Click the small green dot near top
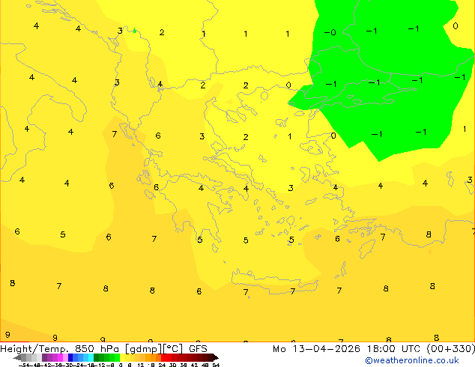Image resolution: width=475 pixels, height=367 pixels. click(x=135, y=31)
